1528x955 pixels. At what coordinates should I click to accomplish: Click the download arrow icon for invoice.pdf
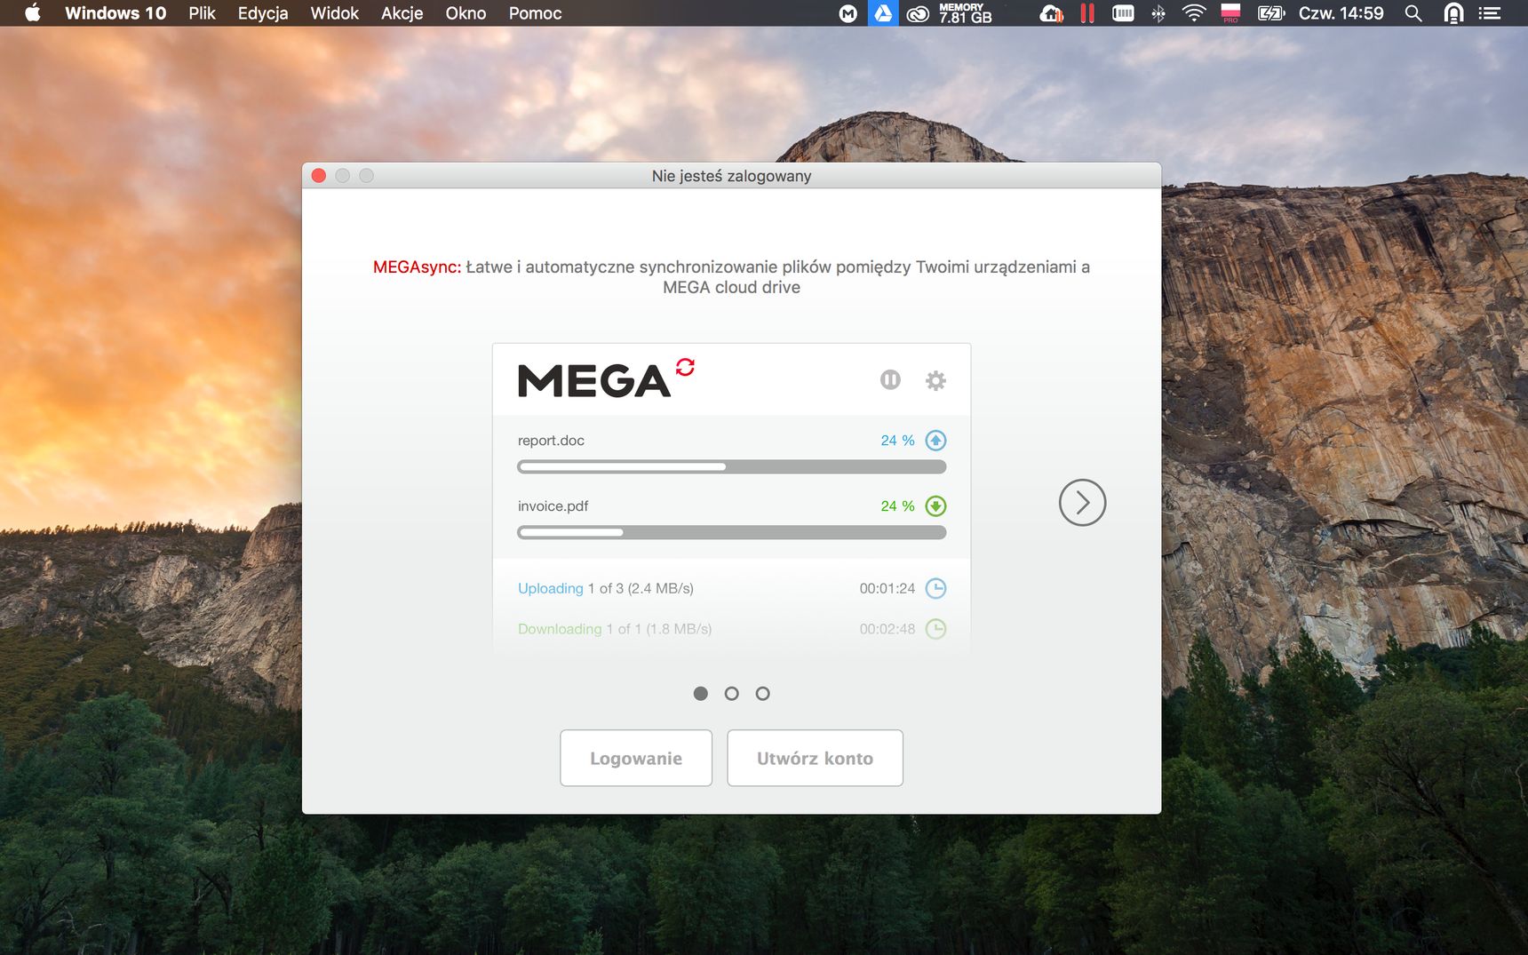935,506
